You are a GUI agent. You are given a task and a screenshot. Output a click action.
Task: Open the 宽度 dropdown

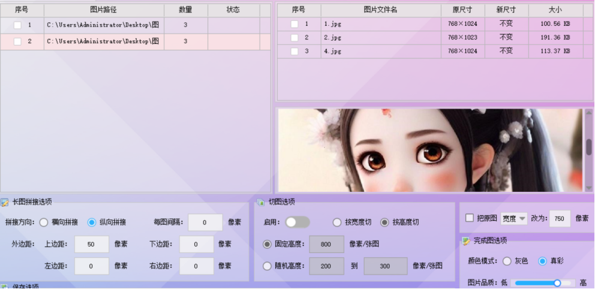[x=514, y=218]
